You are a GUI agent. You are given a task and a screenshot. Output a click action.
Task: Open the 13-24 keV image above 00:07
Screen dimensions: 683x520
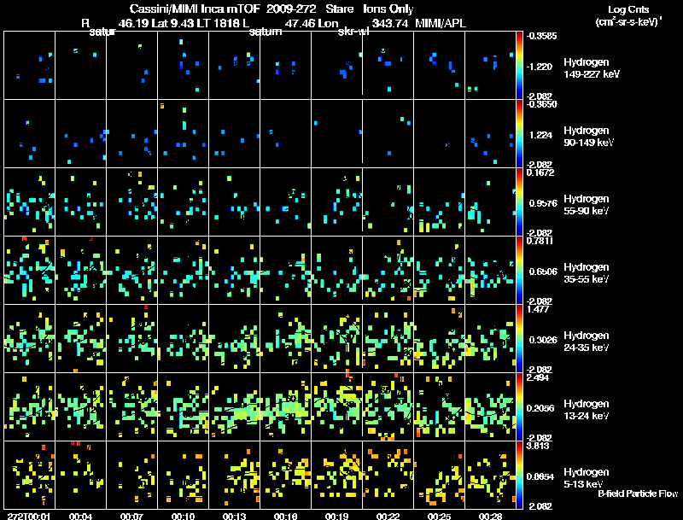[132, 407]
